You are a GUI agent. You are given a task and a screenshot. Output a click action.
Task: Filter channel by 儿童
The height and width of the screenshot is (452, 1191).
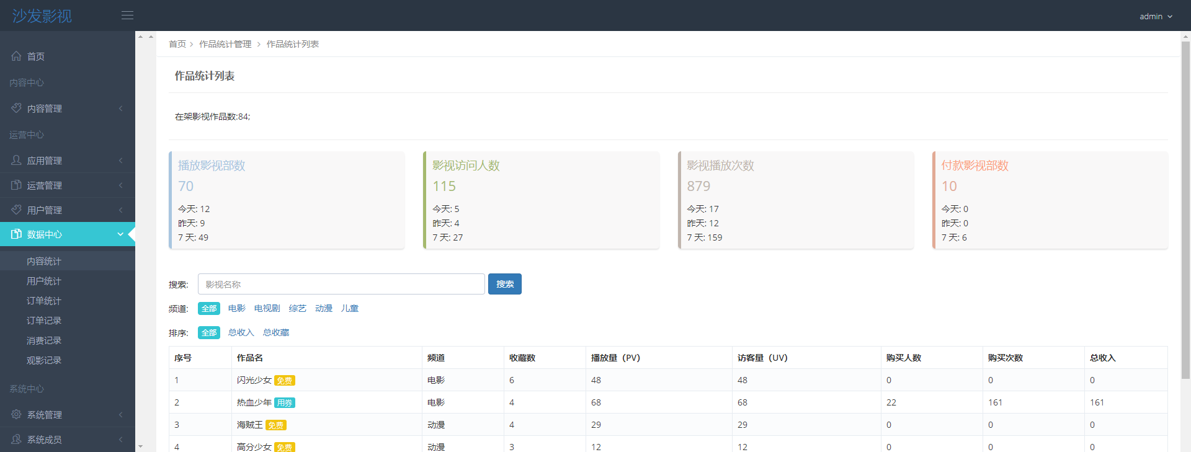(x=350, y=308)
